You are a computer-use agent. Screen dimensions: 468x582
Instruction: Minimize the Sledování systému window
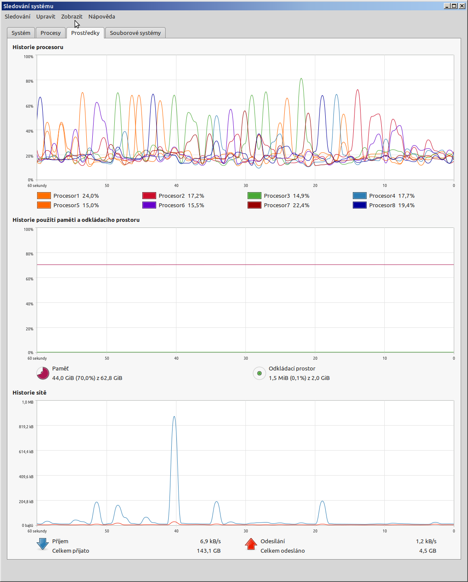(447, 6)
